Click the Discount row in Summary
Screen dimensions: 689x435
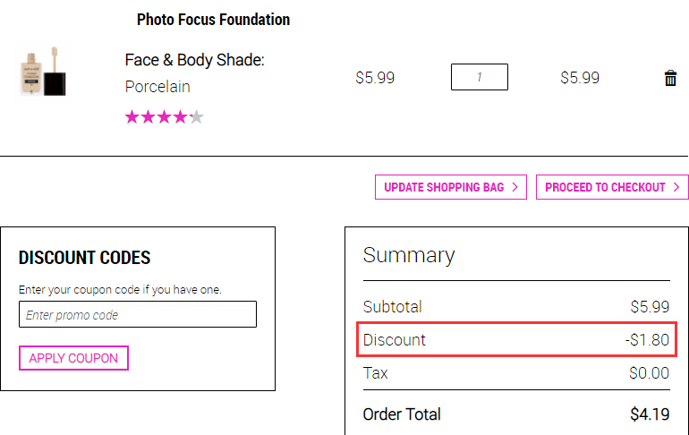coord(516,339)
